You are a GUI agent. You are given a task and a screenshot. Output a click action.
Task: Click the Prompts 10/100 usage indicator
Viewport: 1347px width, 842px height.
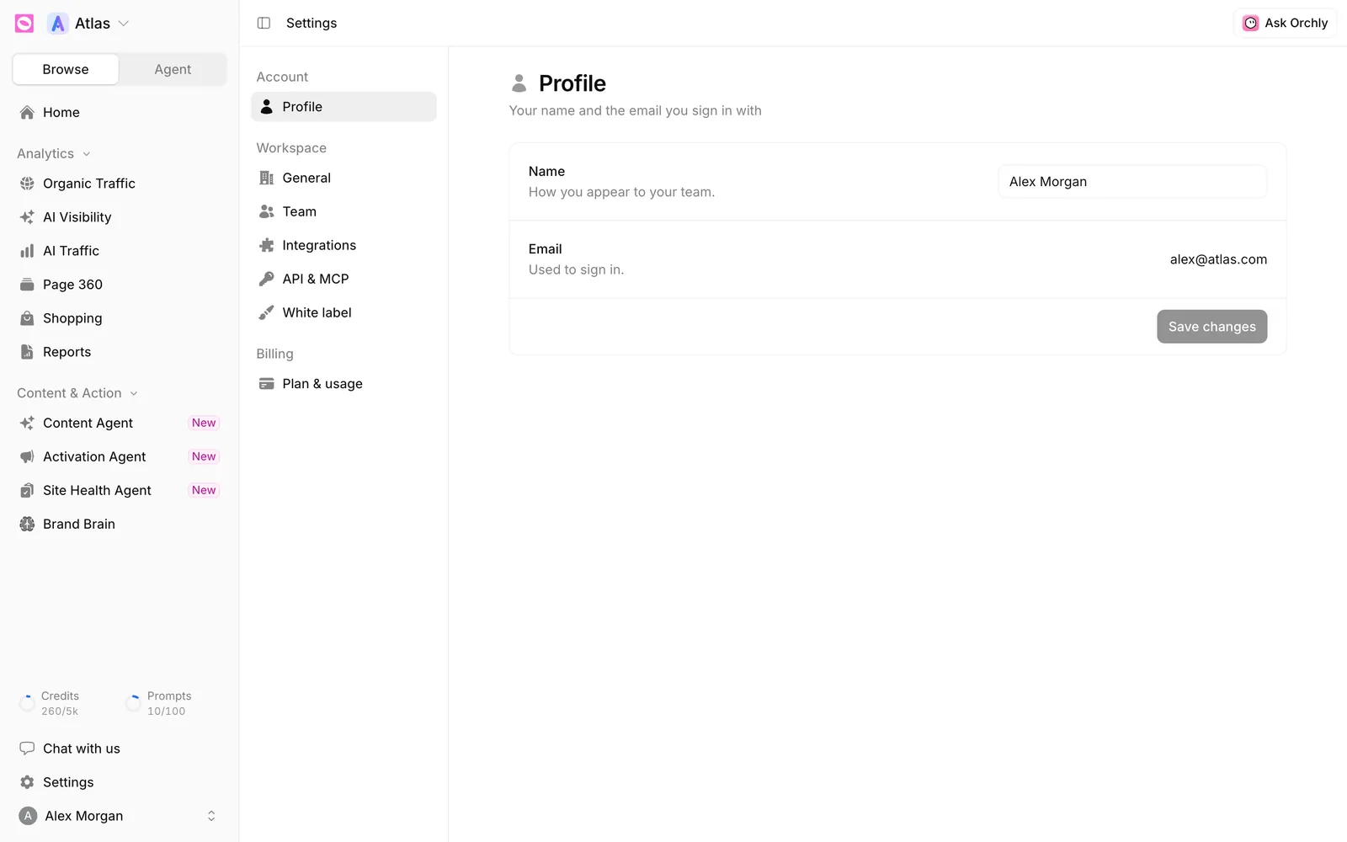click(x=158, y=703)
